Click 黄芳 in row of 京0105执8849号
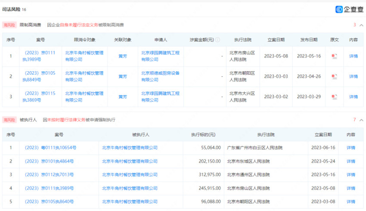The image size is (366, 211). click(x=123, y=76)
